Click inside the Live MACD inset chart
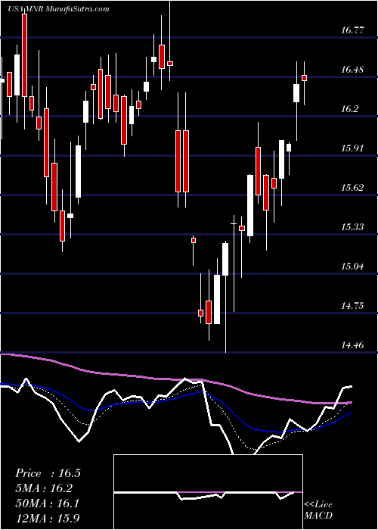 point(208,492)
